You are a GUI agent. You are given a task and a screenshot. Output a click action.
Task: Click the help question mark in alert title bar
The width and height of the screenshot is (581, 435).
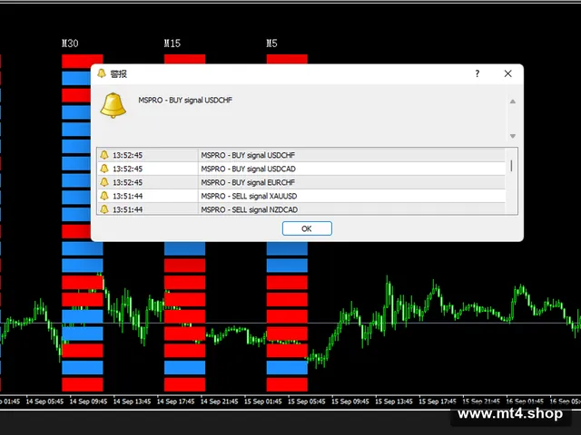coord(478,73)
